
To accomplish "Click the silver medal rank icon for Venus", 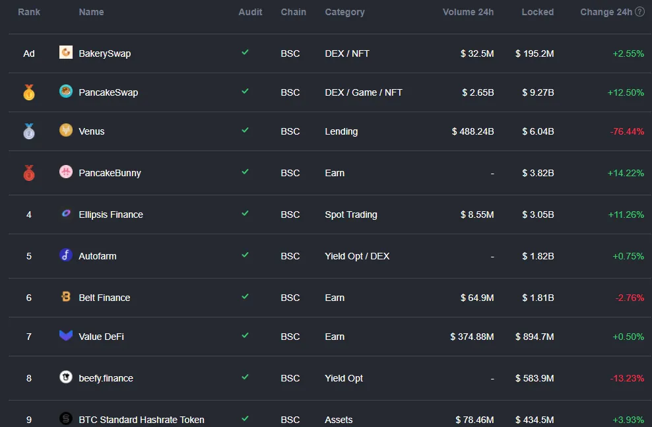I will point(28,131).
